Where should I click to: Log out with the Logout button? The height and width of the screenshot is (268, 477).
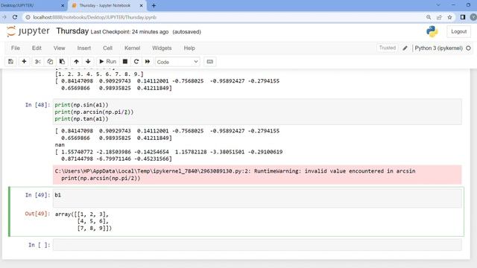click(459, 31)
